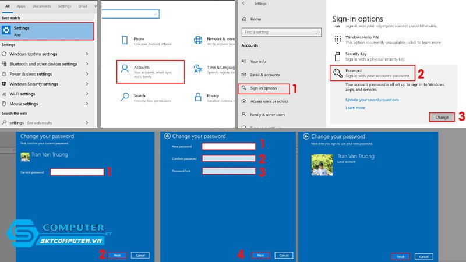The image size is (466, 262).
Task: Click the Password hint field
Action: tap(228, 171)
